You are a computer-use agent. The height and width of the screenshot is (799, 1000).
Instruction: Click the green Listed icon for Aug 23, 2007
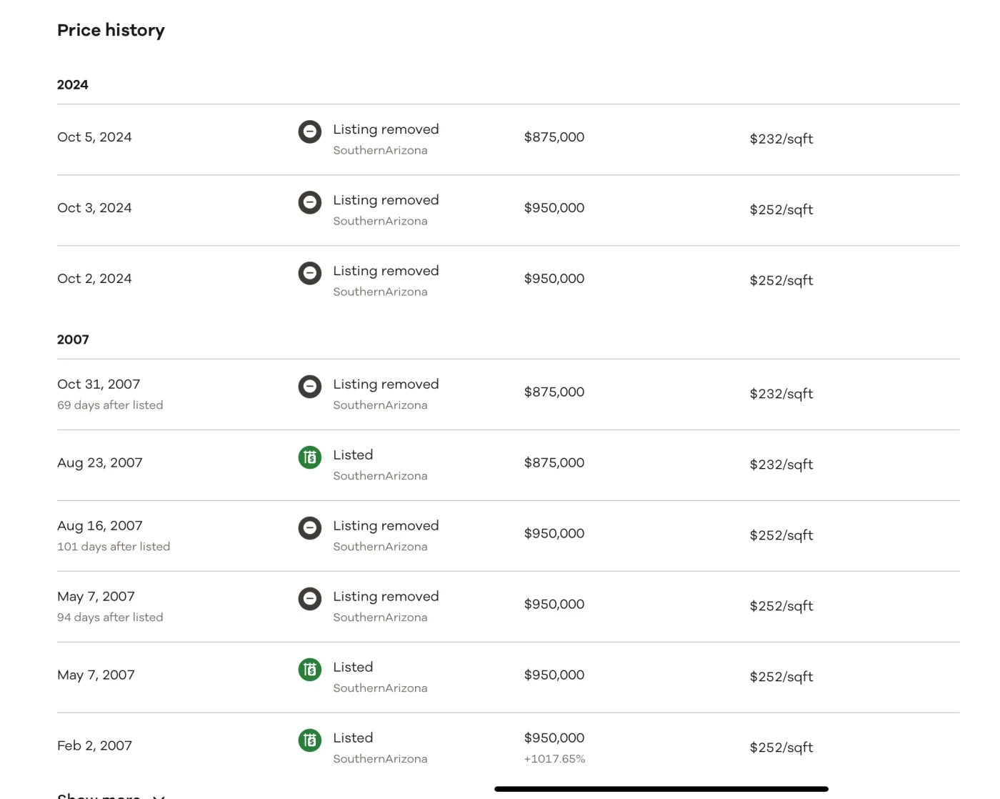[309, 457]
